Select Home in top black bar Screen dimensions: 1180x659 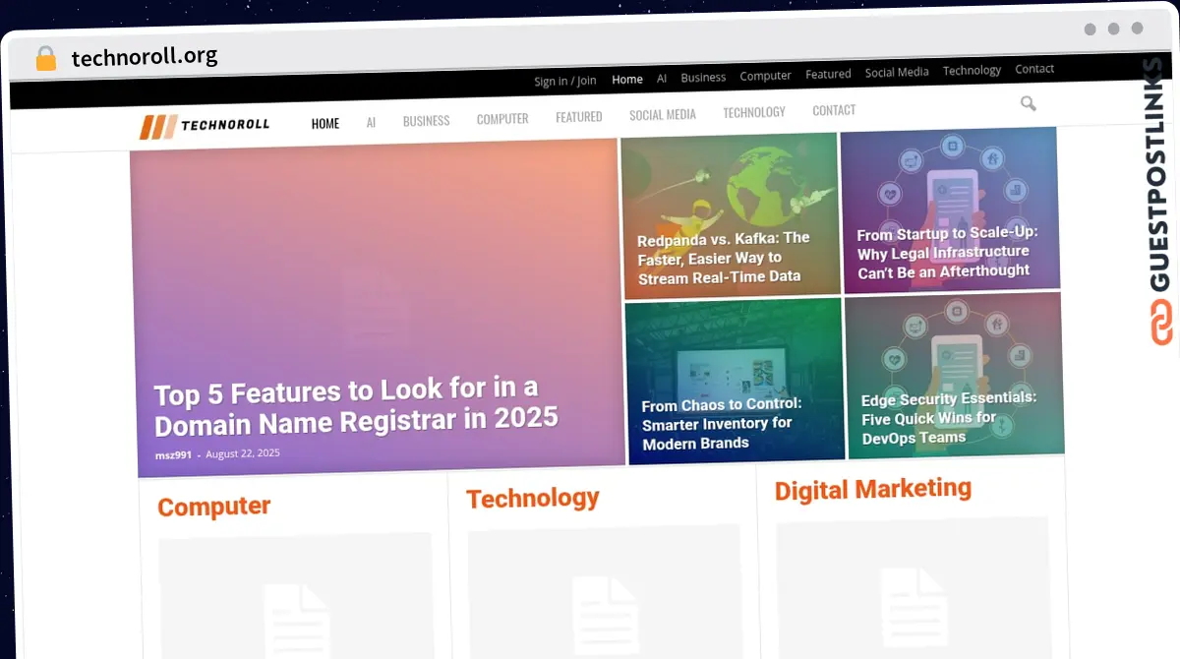click(627, 80)
